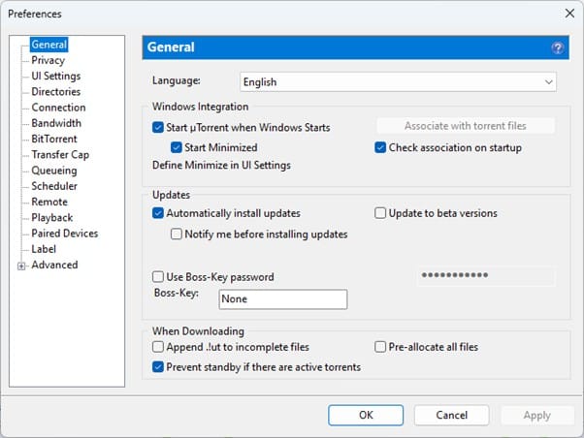Open the Language dropdown

click(x=398, y=81)
